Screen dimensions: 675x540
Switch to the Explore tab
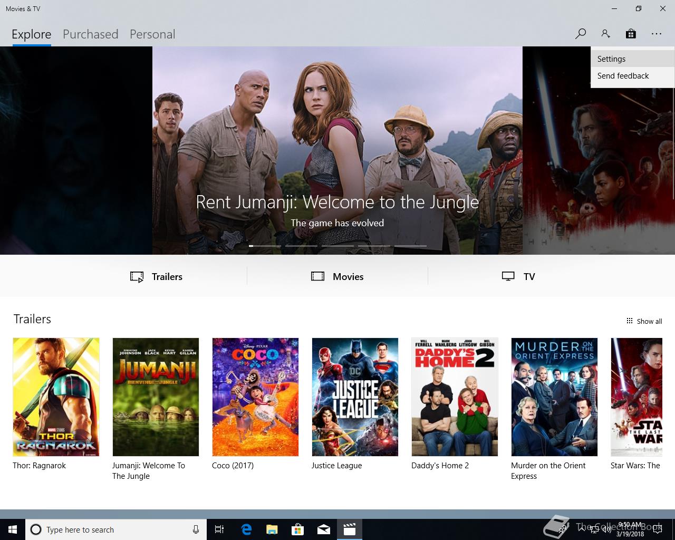click(x=32, y=34)
